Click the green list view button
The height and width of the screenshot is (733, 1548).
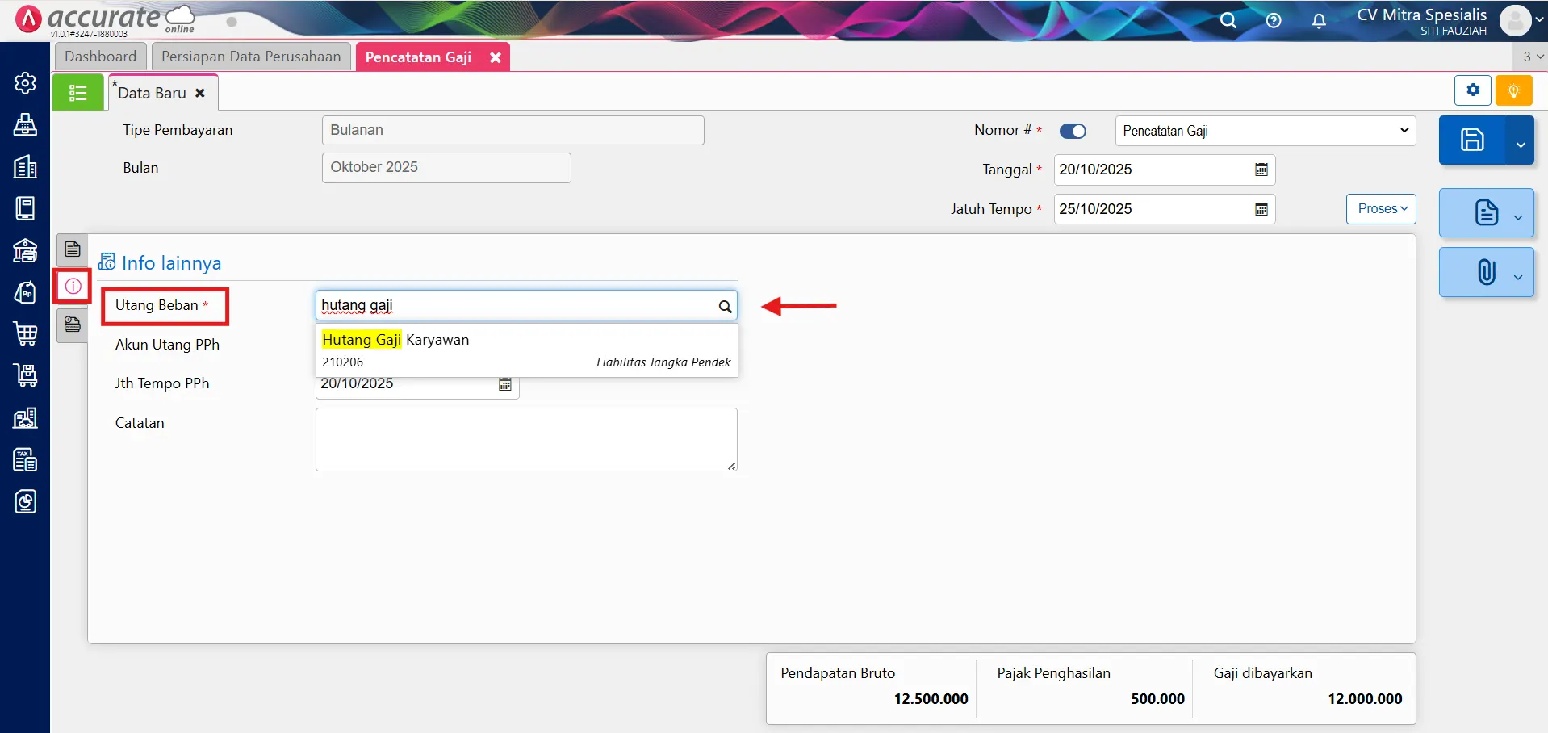click(x=77, y=93)
